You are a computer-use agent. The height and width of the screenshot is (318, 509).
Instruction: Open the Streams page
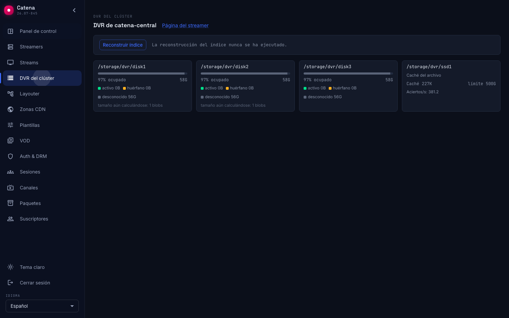(42, 63)
